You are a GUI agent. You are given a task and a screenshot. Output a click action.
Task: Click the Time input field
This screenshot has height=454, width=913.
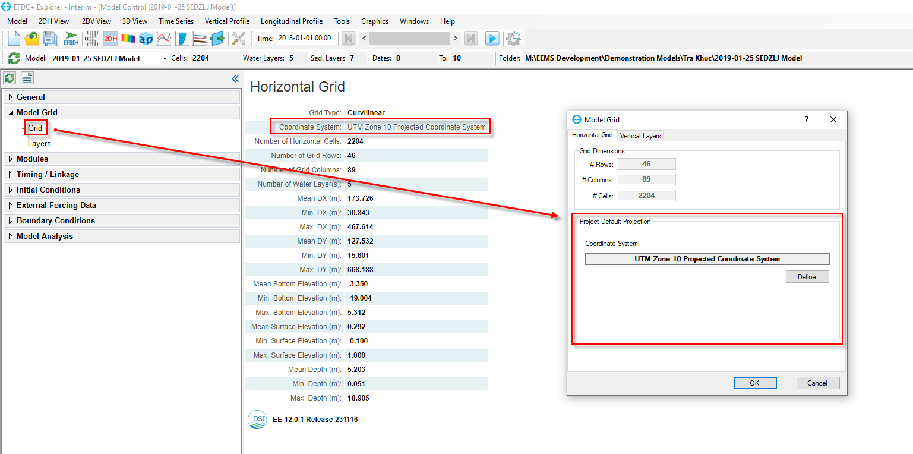pyautogui.click(x=305, y=38)
